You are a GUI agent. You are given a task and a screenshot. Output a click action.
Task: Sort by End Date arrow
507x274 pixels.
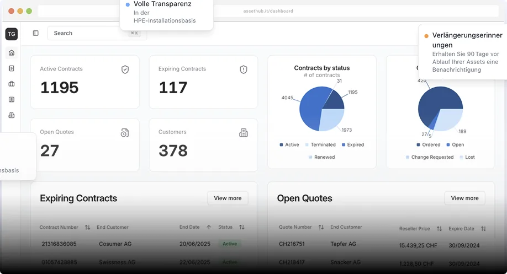pyautogui.click(x=209, y=227)
